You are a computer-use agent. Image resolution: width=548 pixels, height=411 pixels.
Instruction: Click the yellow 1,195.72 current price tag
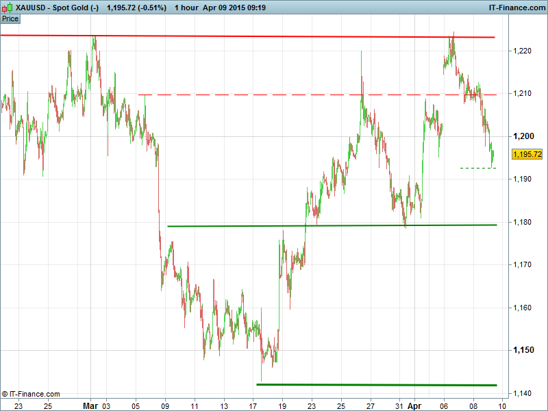tap(527, 155)
